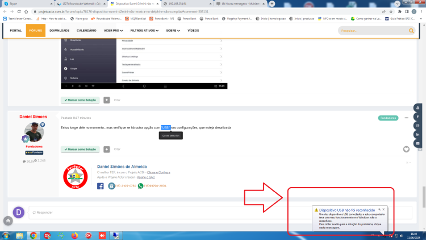The image size is (426, 240).
Task: Open the Chrome extensions puzzle icon
Action: (x=400, y=12)
